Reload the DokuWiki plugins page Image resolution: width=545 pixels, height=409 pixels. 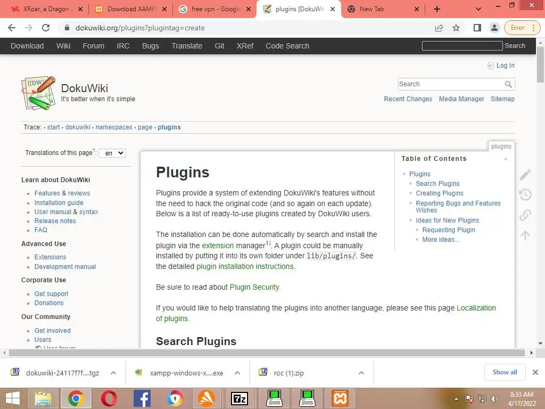click(46, 28)
